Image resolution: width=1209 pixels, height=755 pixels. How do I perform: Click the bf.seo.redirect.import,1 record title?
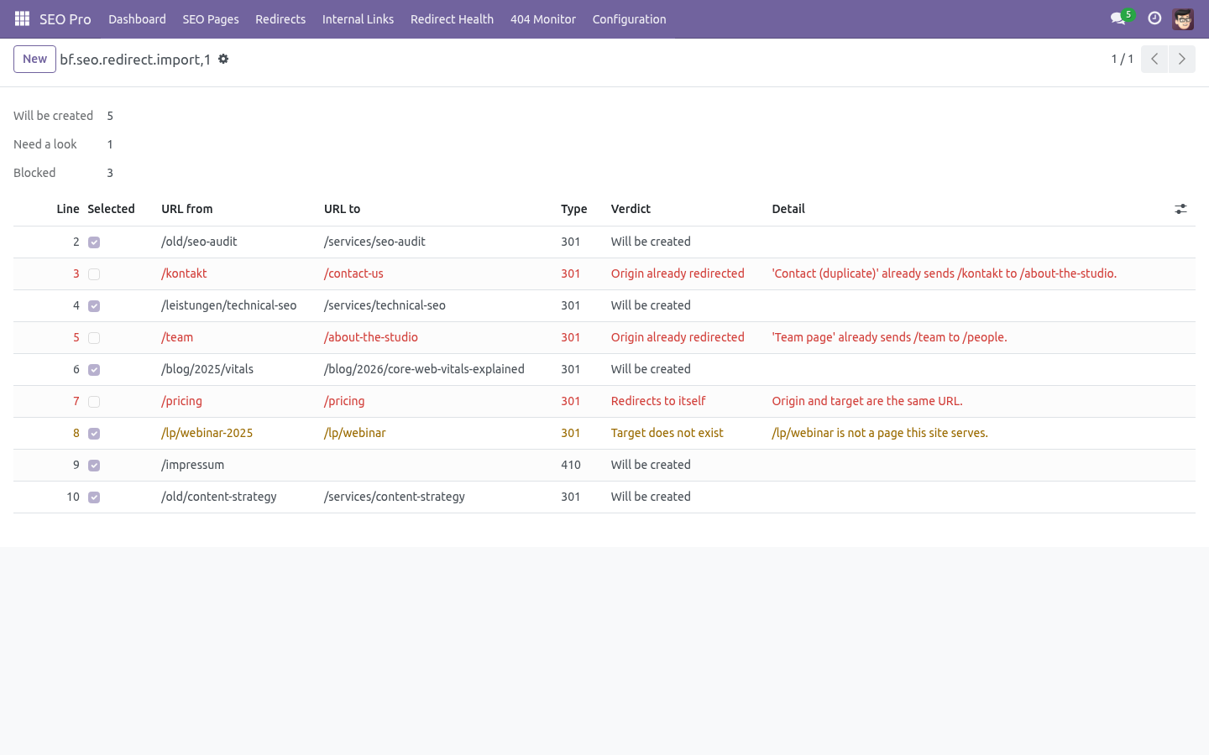pos(135,60)
